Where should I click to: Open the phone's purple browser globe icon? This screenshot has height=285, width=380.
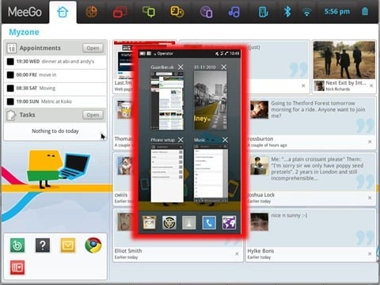229,222
